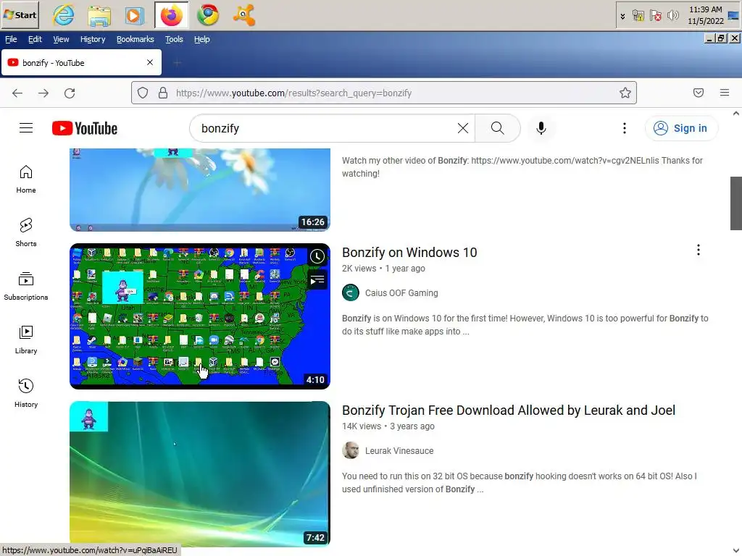Click scrollbar down arrow
742x556 pixels.
coord(736,550)
